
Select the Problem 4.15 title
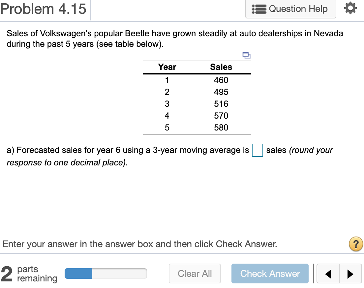coord(43,9)
